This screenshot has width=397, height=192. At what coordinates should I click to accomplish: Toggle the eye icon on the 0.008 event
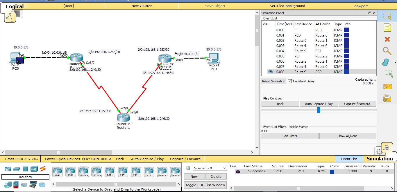tap(271, 72)
